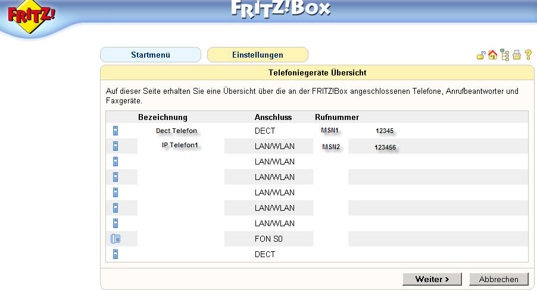Switch to the Einstellungen tab

(x=258, y=55)
